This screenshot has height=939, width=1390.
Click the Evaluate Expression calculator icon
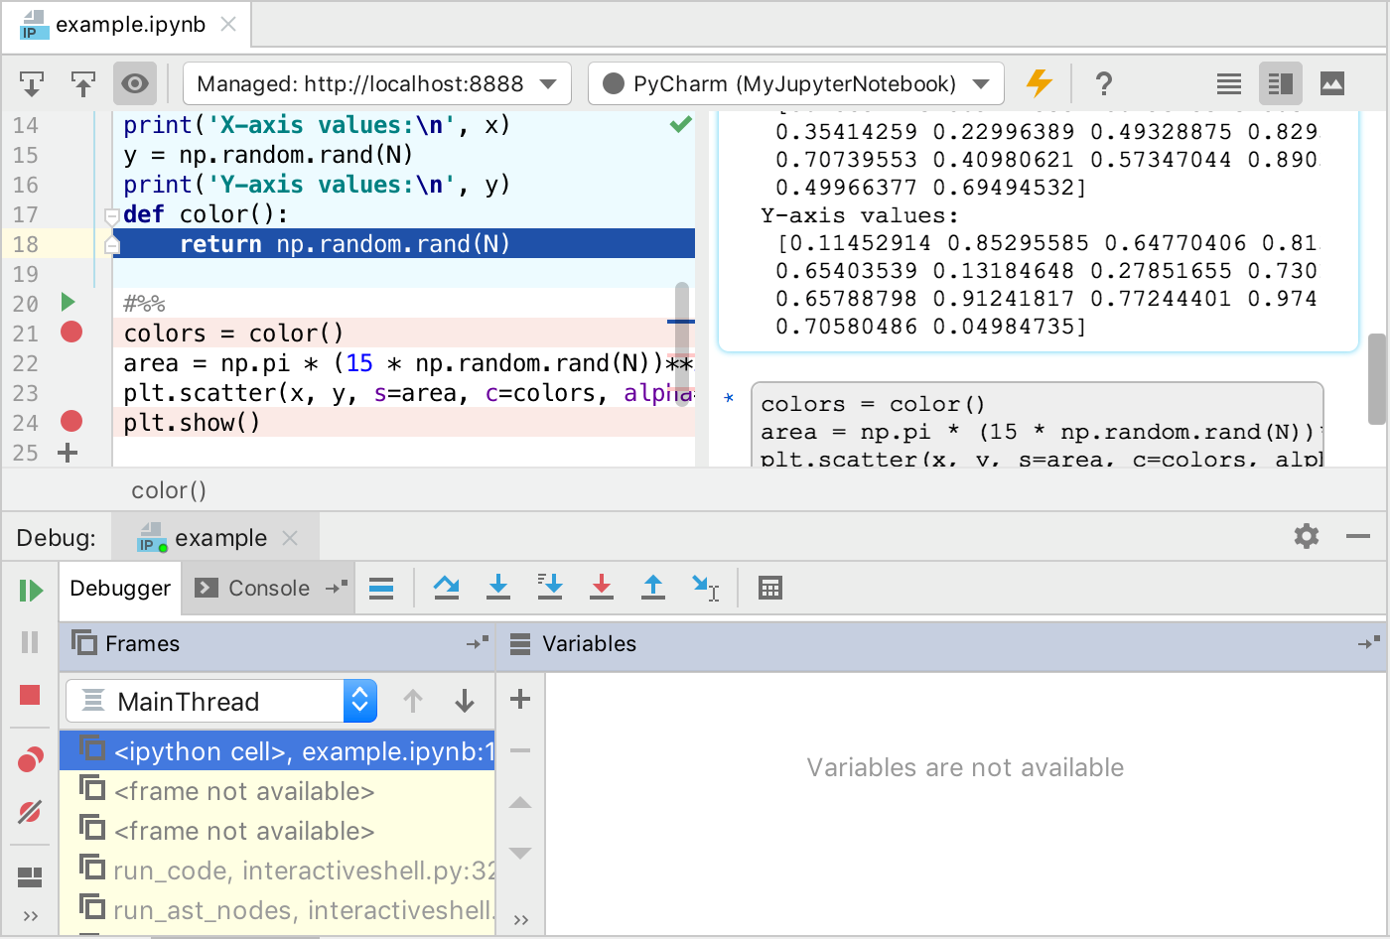(769, 588)
